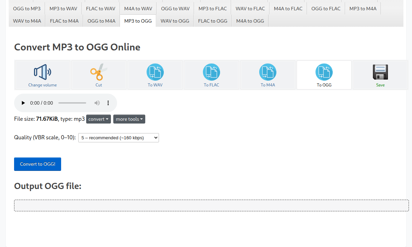Open the Change volume tool
The height and width of the screenshot is (247, 412).
coord(43,75)
